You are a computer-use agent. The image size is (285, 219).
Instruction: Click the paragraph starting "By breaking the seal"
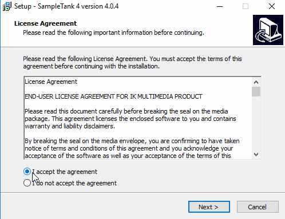point(132,148)
